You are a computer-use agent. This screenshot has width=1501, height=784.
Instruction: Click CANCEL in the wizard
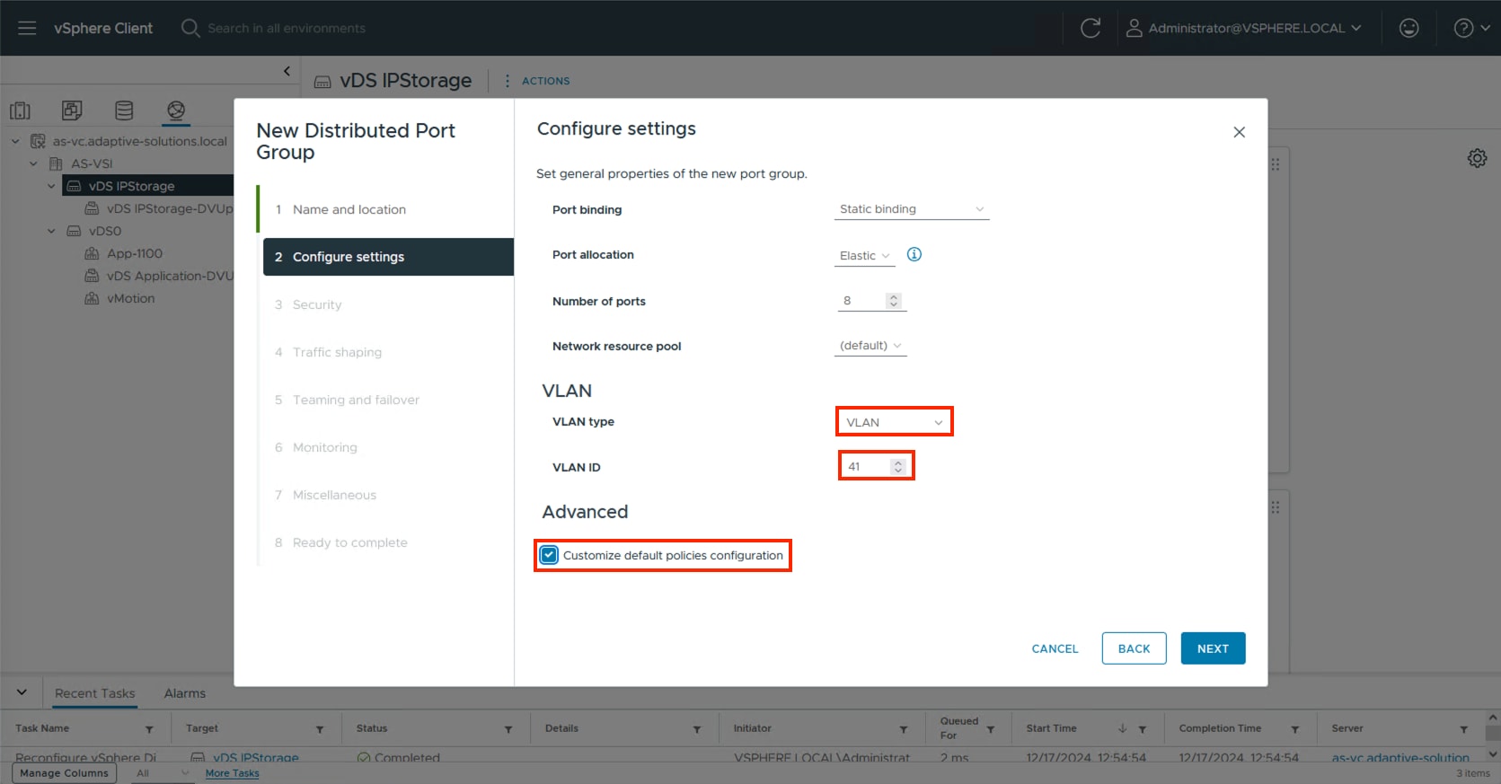[x=1055, y=648]
